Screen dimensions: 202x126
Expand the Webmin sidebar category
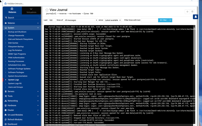click(21, 23)
